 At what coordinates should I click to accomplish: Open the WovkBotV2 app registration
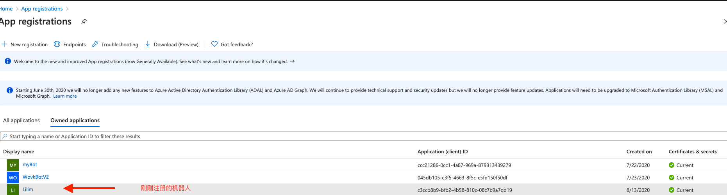coord(36,177)
